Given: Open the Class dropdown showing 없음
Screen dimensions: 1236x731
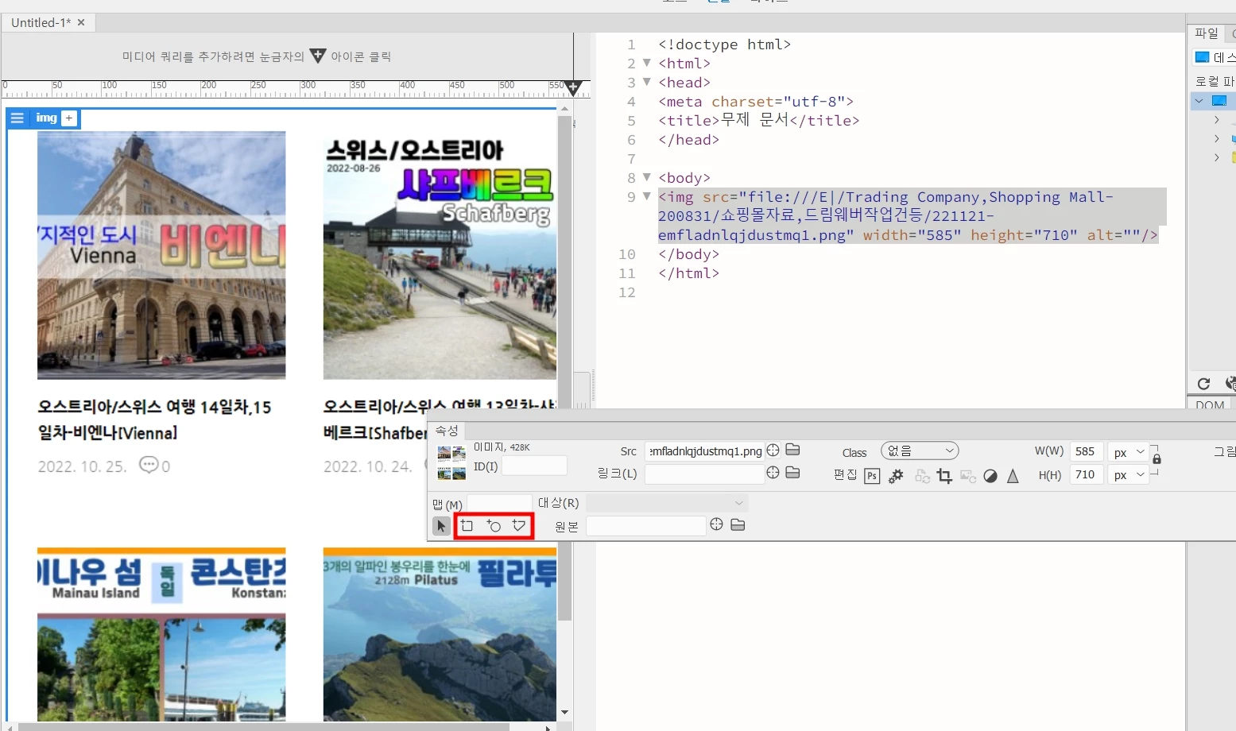Looking at the screenshot, I should (x=920, y=451).
